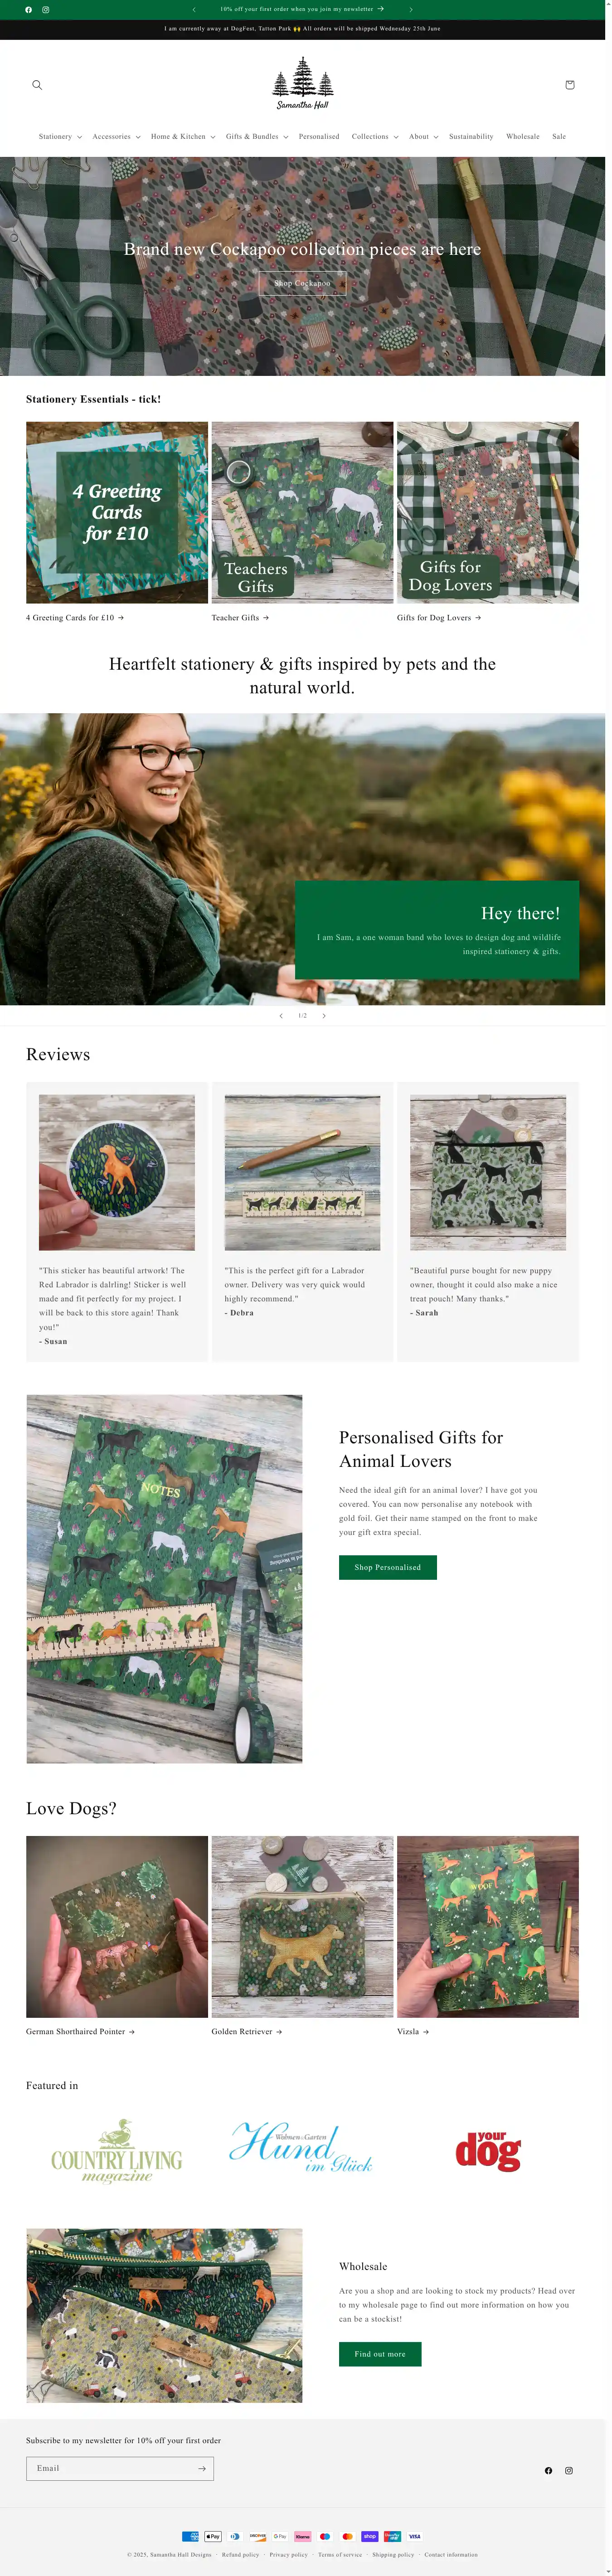Click the Shop Personalised button
Viewport: 612px width, 2576px height.
point(388,1567)
